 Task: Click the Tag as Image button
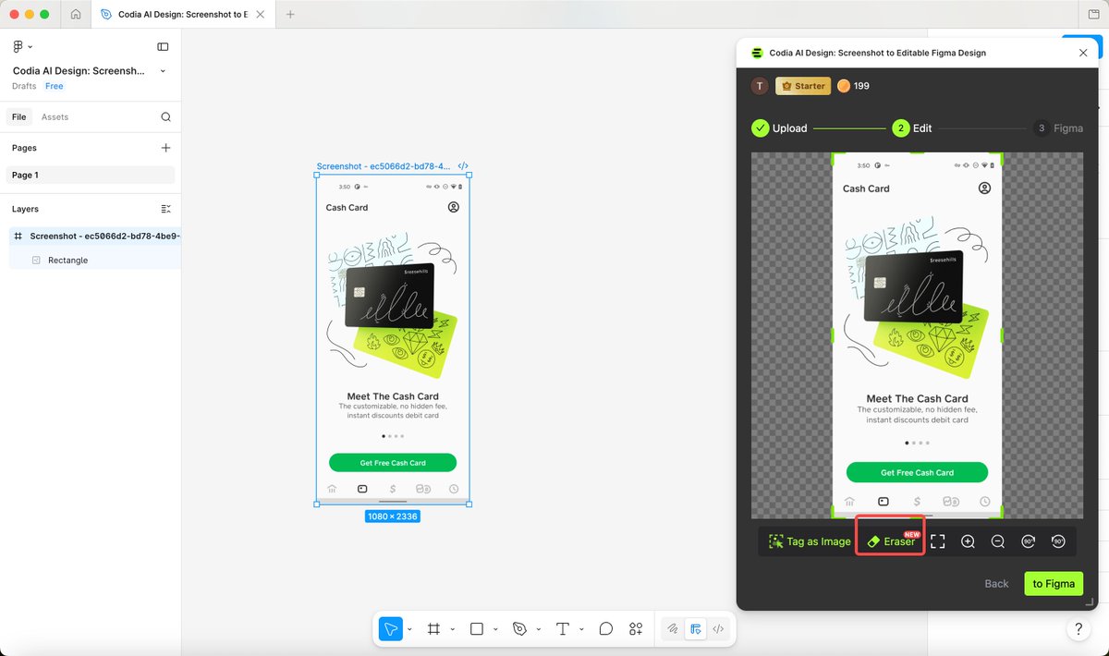(810, 541)
